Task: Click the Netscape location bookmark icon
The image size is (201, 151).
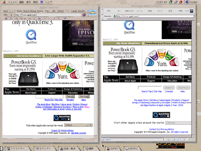Action: click(x=114, y=16)
